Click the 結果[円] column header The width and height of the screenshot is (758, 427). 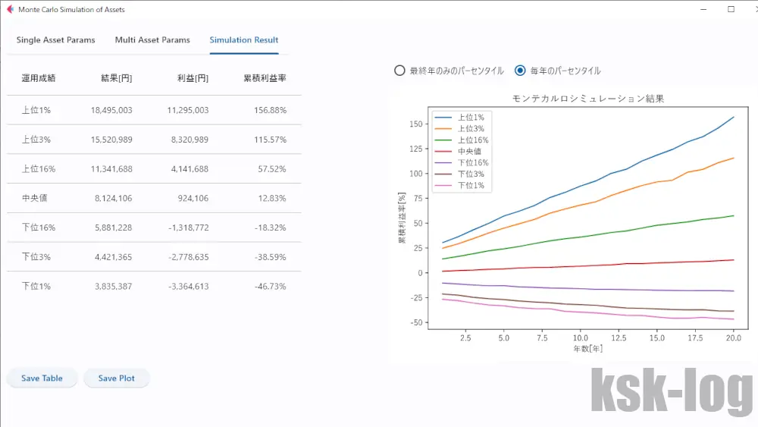116,78
